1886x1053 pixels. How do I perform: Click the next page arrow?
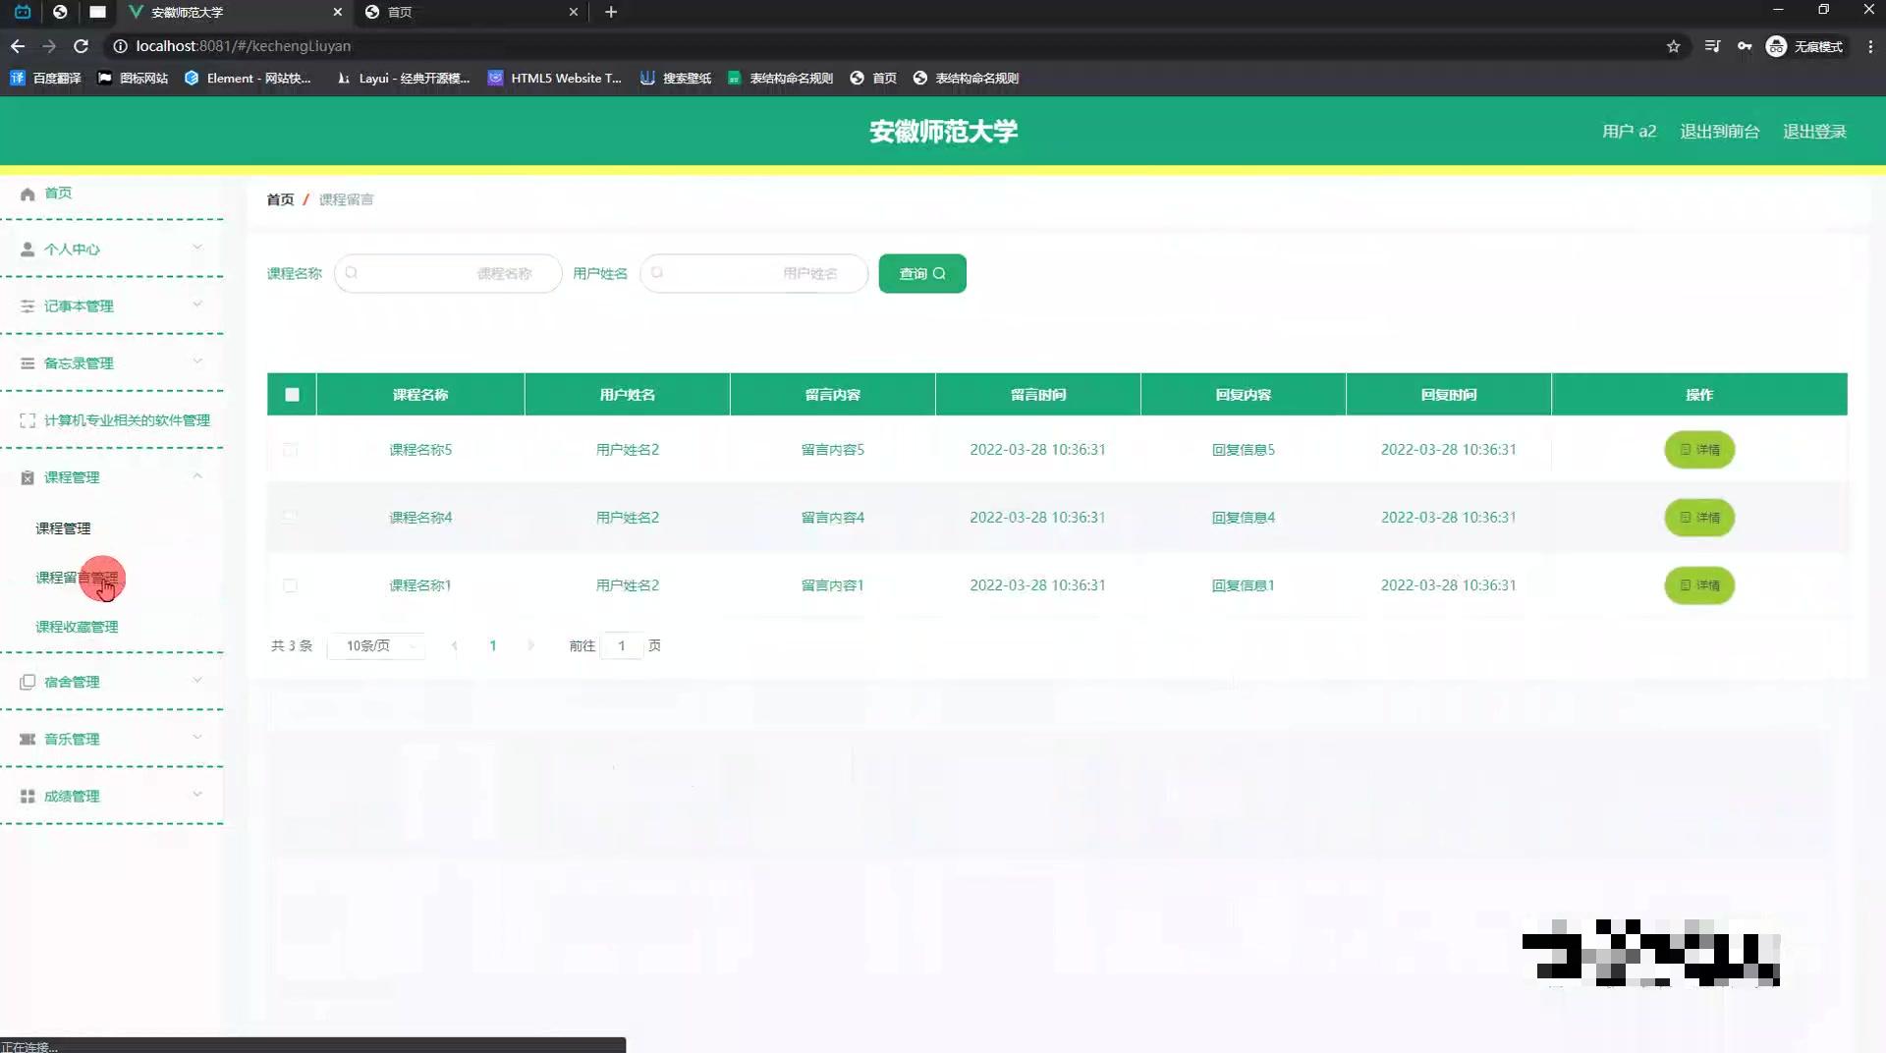pos(531,645)
